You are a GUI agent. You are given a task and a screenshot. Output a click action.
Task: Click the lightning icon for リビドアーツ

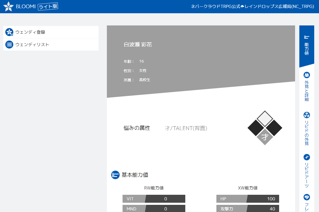pos(307,157)
